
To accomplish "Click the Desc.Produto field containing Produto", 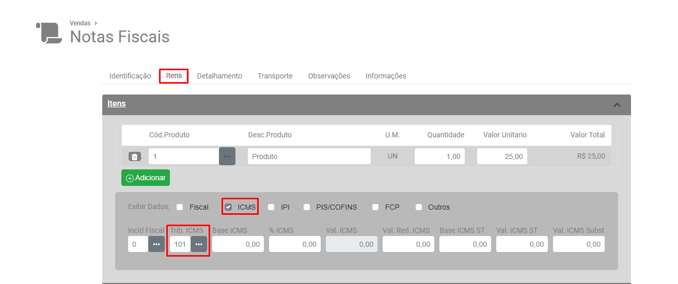I will [309, 156].
